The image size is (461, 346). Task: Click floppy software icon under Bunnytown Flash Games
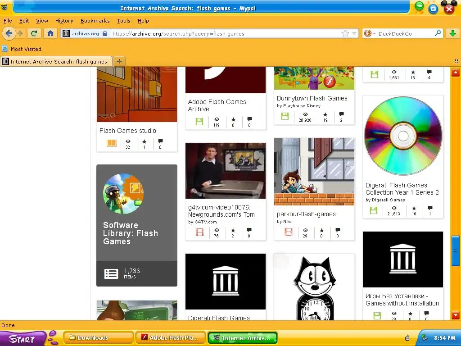285,116
